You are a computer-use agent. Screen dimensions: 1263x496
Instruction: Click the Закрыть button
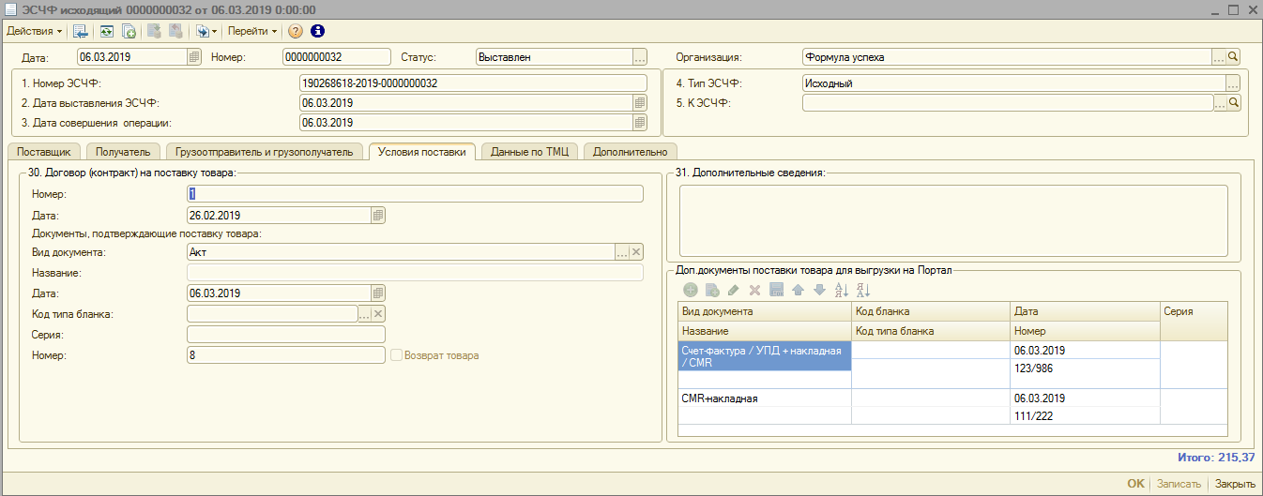click(1235, 484)
